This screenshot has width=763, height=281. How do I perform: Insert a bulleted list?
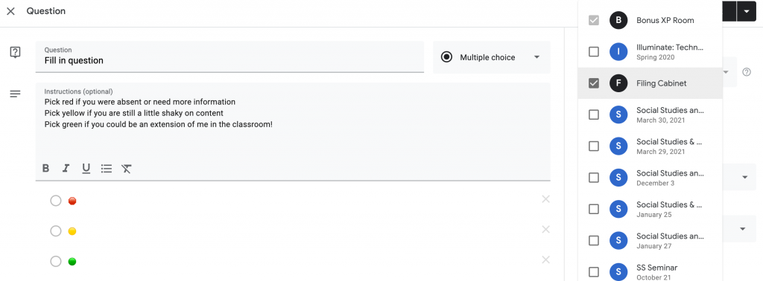107,169
